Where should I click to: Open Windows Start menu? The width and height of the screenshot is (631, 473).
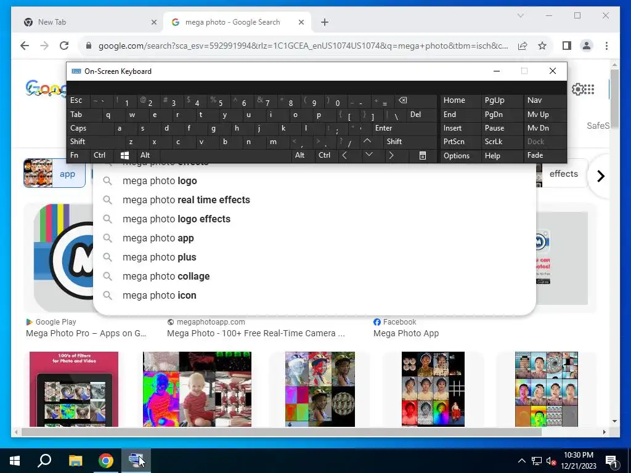click(15, 461)
